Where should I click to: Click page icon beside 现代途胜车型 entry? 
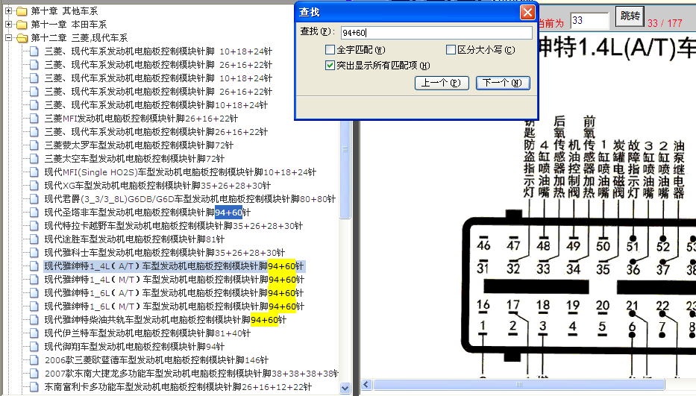(34, 239)
